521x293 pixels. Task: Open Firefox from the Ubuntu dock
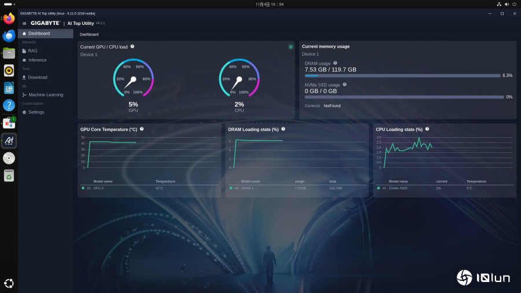point(9,19)
